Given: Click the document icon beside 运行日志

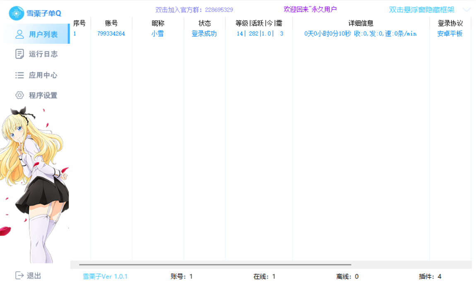Looking at the screenshot, I should [19, 54].
